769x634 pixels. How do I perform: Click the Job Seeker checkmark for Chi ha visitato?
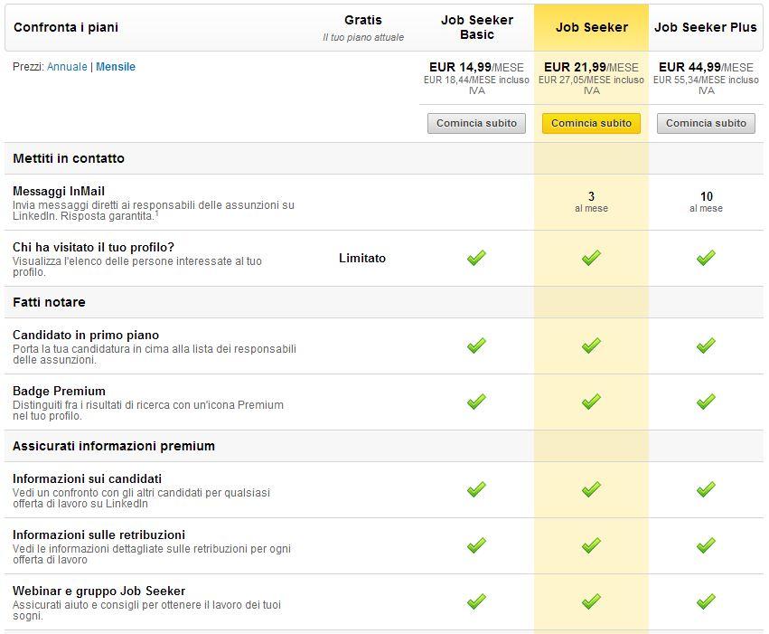pyautogui.click(x=591, y=258)
